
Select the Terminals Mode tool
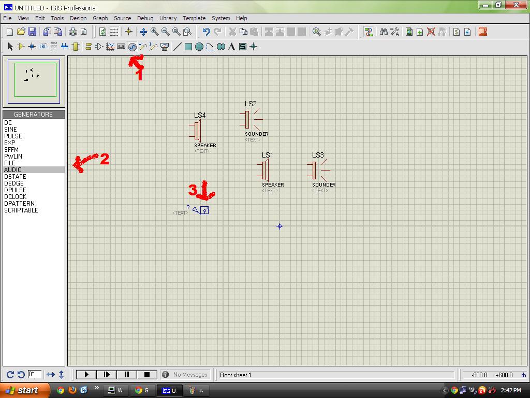(89, 47)
